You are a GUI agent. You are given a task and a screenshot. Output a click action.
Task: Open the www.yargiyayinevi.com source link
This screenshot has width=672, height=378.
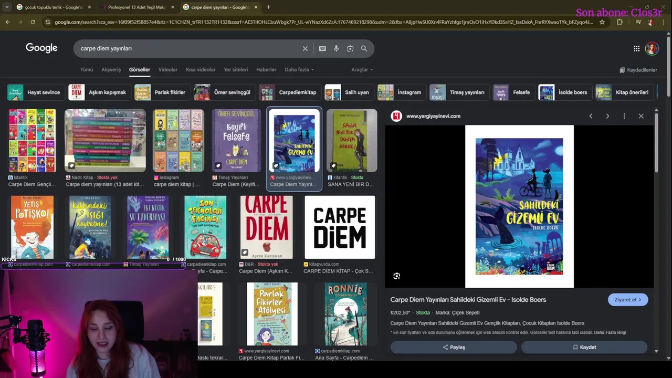pyautogui.click(x=433, y=116)
